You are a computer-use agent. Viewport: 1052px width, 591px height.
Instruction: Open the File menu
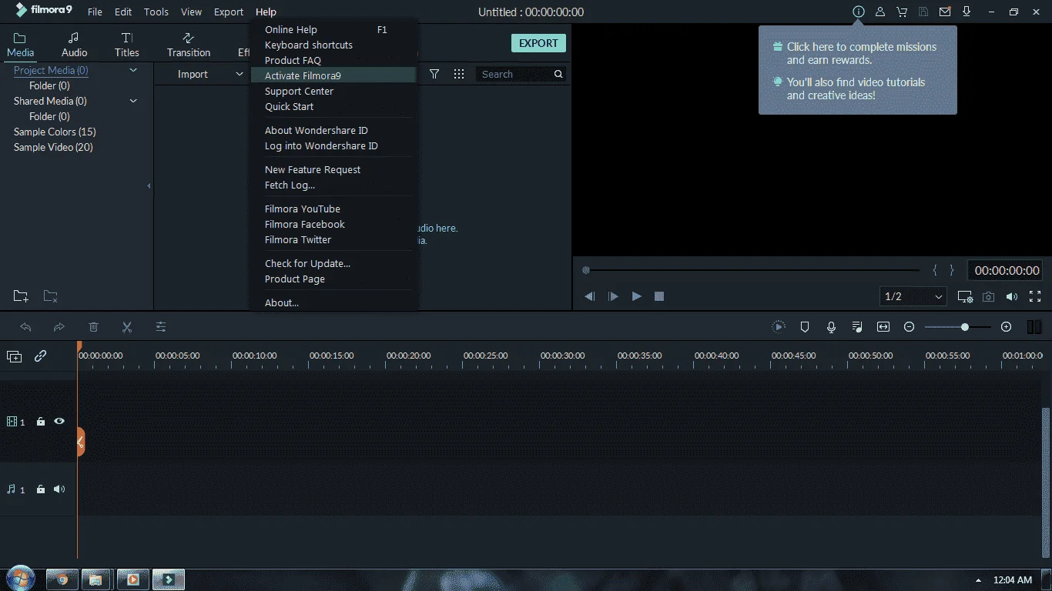pos(95,12)
